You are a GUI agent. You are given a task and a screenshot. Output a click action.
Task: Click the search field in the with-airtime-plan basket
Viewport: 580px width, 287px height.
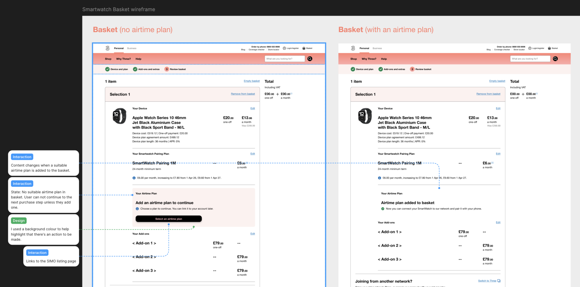[530, 59]
